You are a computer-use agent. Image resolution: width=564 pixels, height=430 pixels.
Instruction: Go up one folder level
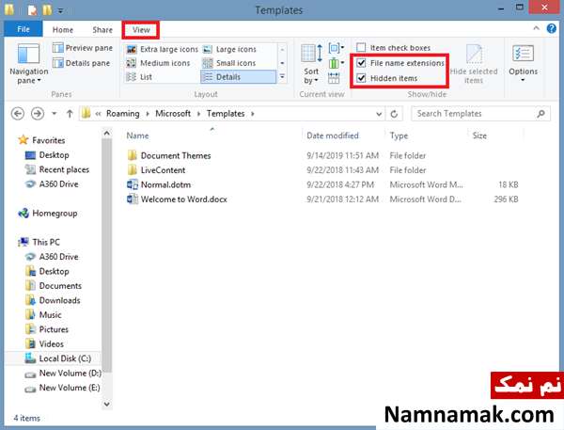[x=70, y=114]
